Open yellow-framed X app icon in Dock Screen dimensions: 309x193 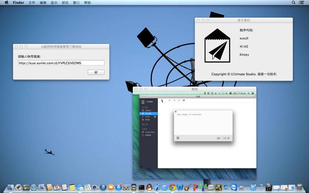(219, 187)
